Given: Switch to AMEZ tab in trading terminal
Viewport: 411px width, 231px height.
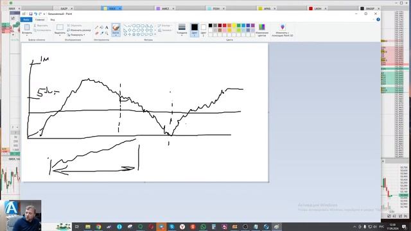Looking at the screenshot, I should click(166, 8).
